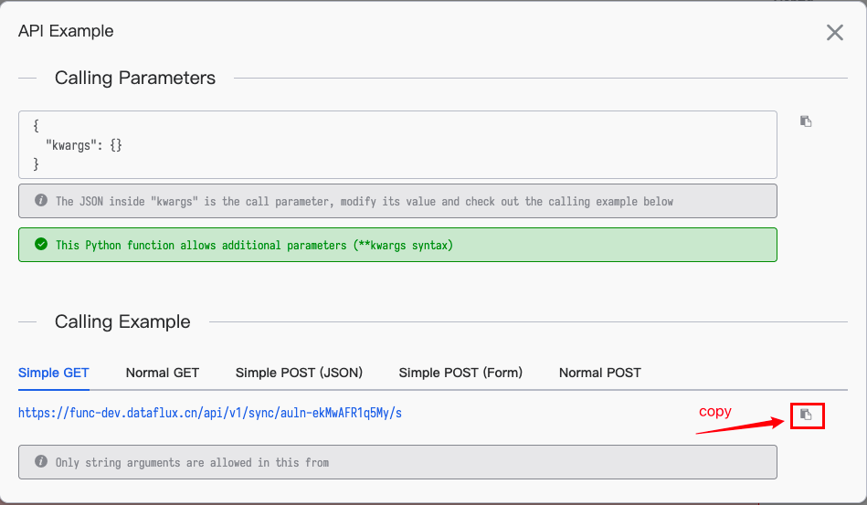Click the additional parameters (**kwargs) notice text
The width and height of the screenshot is (867, 505).
pos(254,246)
